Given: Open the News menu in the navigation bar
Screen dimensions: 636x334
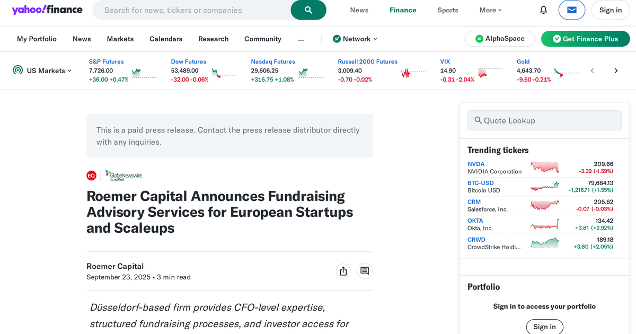Looking at the screenshot, I should pyautogui.click(x=82, y=39).
